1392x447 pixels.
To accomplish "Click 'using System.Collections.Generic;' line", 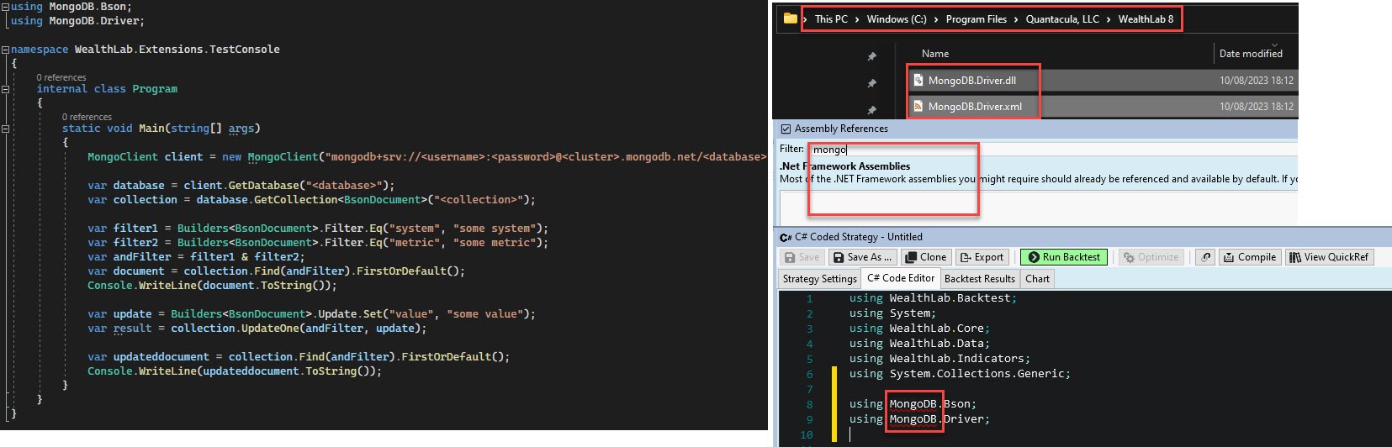I will click(960, 374).
